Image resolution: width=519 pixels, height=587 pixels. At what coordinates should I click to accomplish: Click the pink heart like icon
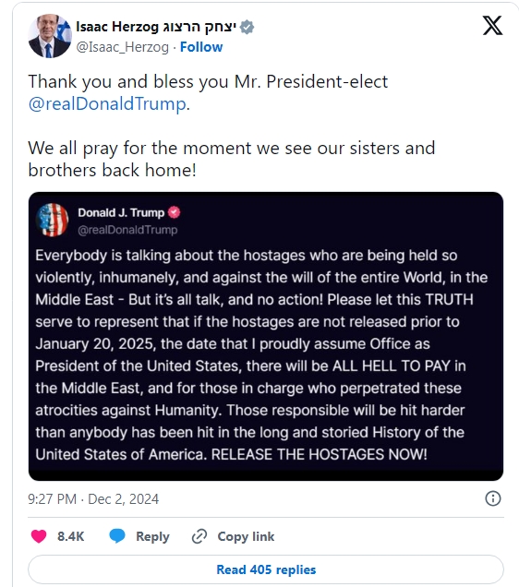(x=39, y=536)
